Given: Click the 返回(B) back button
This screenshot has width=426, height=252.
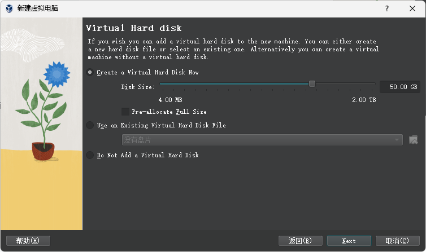Looking at the screenshot, I should [x=300, y=241].
